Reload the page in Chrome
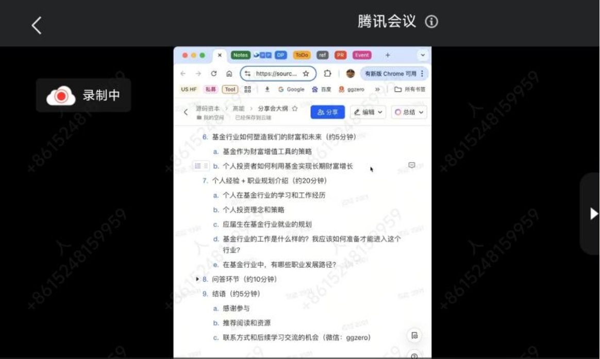Viewport: 600px width, 359px height. [213, 74]
